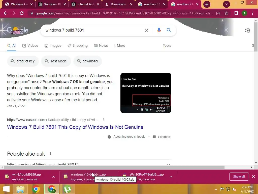Open the Windows Start button
The height and width of the screenshot is (194, 258).
(x=6, y=189)
